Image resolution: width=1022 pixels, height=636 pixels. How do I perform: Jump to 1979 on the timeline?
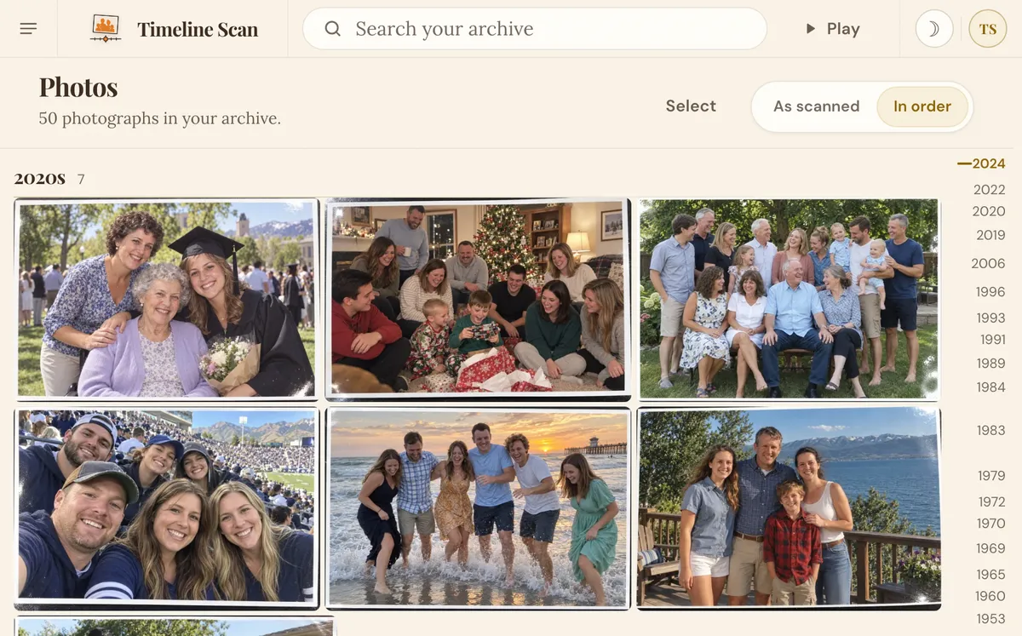pos(991,476)
